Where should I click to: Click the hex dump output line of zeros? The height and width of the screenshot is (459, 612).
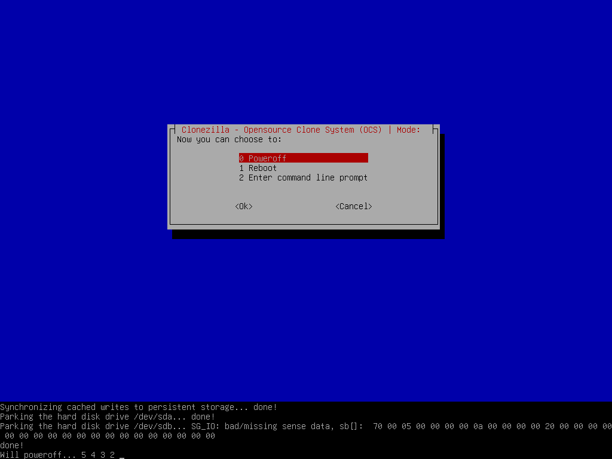tap(108, 436)
